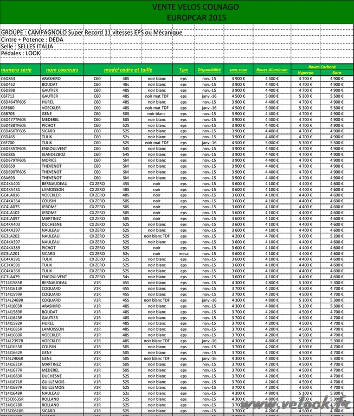Select the 'Selle : SELLES ITALIA' line
The image size is (354, 416).
pos(27,47)
